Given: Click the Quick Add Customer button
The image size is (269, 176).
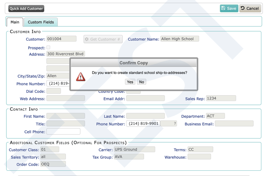Looking at the screenshot, I should pos(26,8).
